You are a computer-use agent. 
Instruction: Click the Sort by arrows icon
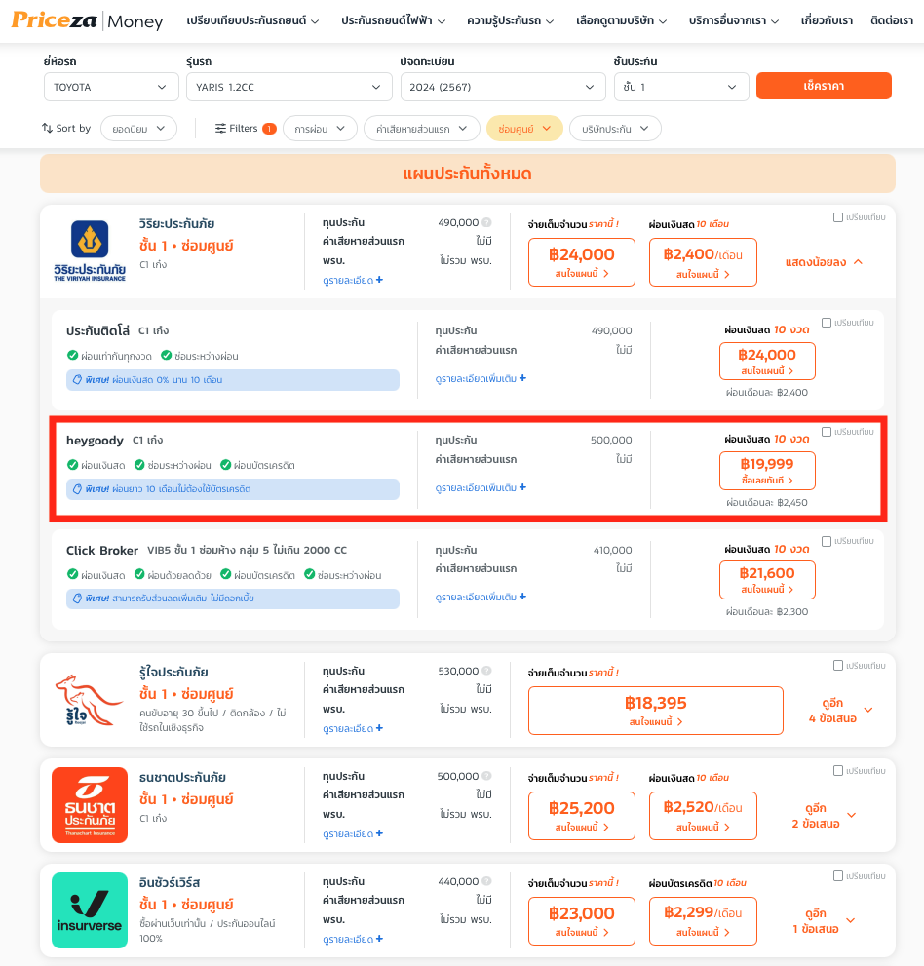tap(47, 128)
